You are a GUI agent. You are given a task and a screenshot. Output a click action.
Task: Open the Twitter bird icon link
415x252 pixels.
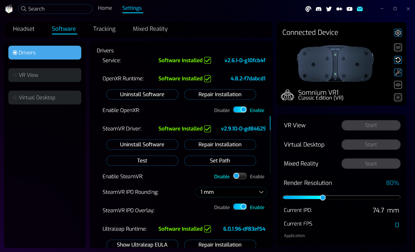(x=329, y=9)
